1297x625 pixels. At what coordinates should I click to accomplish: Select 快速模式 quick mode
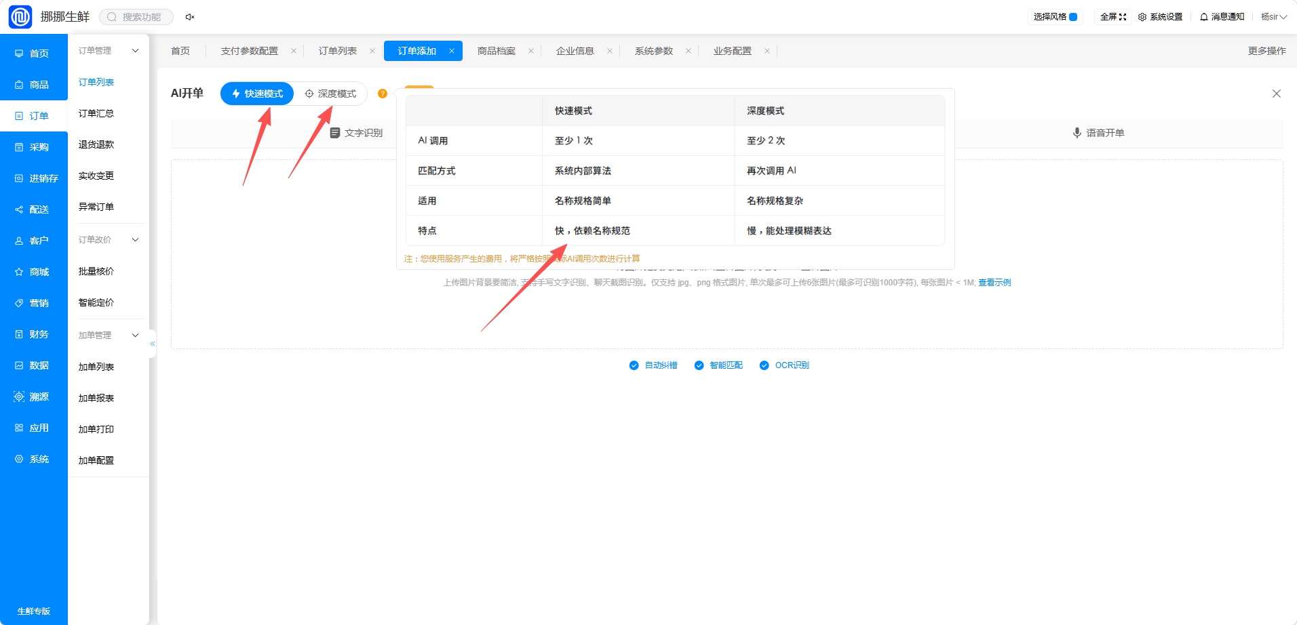257,94
